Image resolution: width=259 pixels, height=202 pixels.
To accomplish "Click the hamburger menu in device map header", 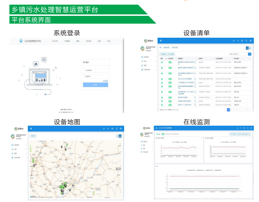I will tap(31, 128).
